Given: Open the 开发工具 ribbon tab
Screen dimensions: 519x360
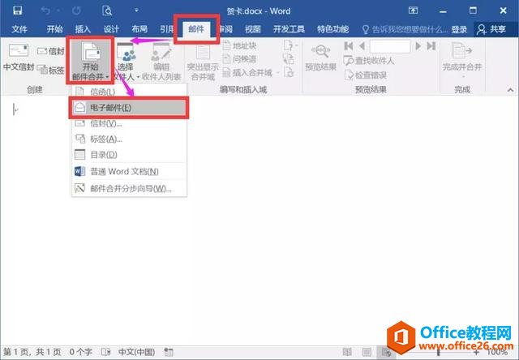Looking at the screenshot, I should click(289, 29).
